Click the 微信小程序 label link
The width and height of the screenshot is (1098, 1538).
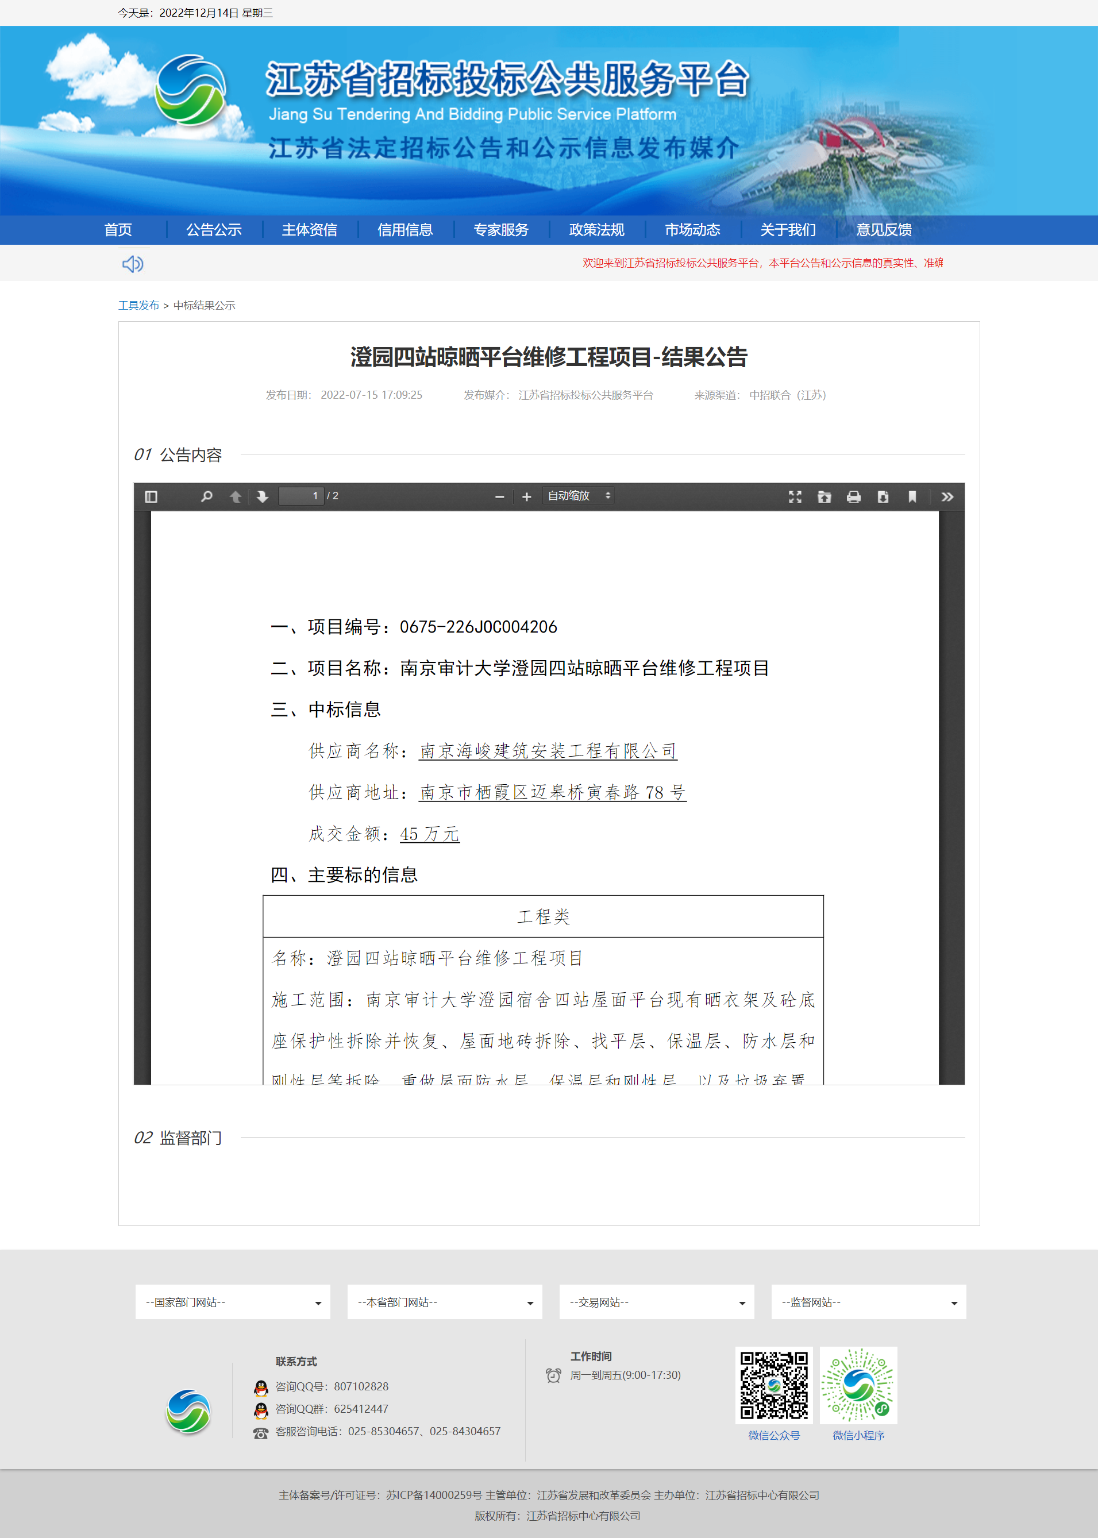(858, 1435)
